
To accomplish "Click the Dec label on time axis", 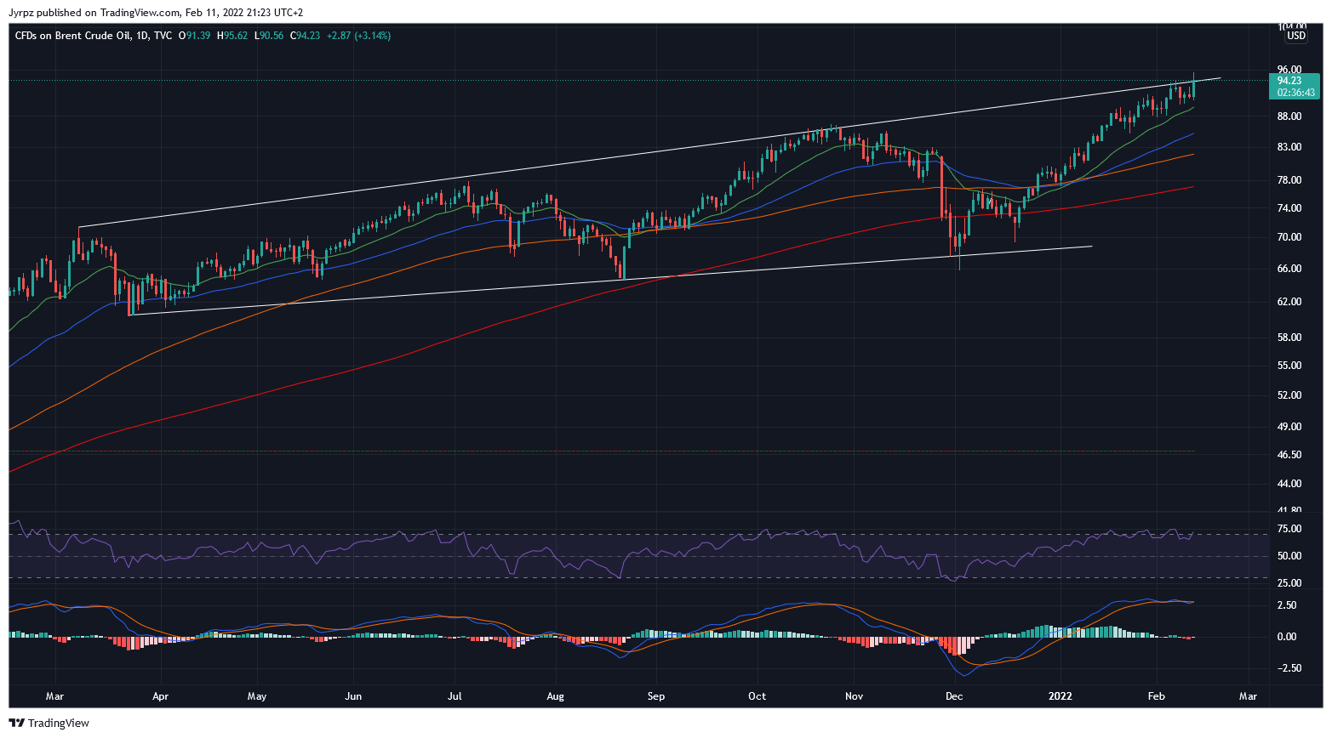I will tap(954, 696).
